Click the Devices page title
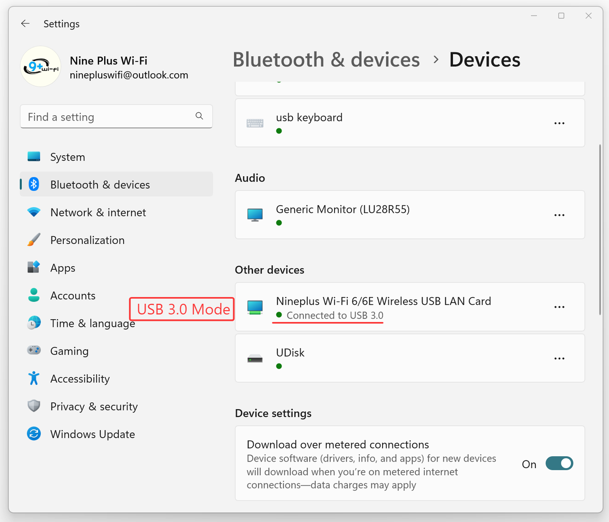609x522 pixels. [485, 60]
